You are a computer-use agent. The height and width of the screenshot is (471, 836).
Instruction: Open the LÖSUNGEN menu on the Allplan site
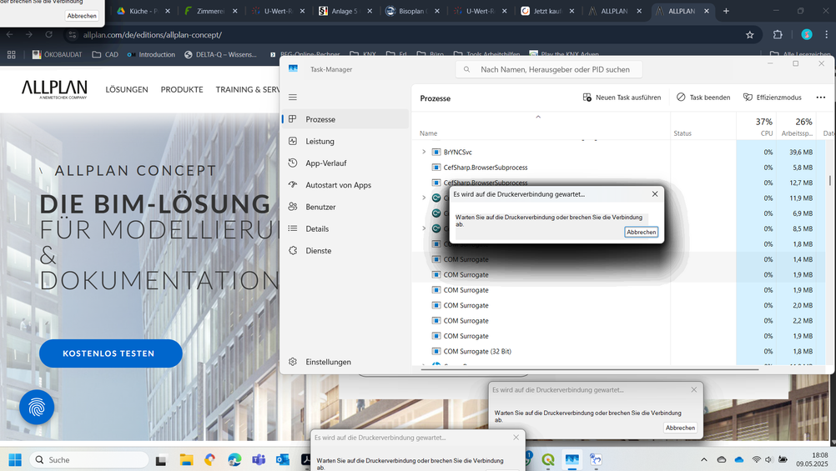(x=126, y=89)
